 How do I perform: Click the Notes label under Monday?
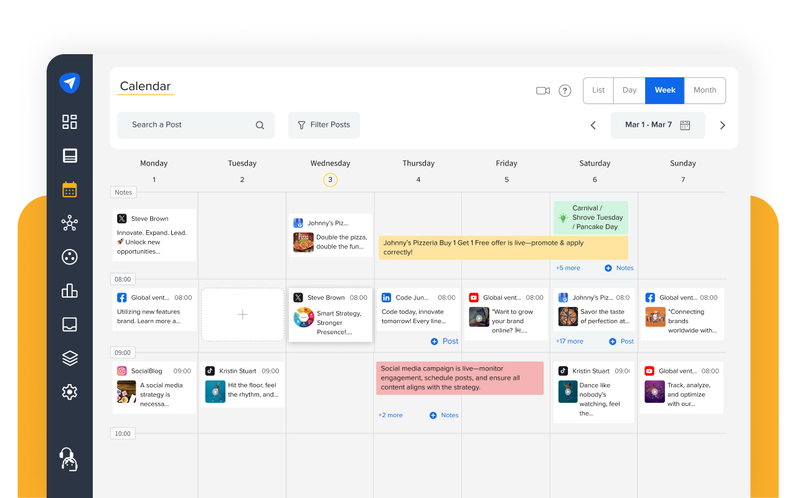click(x=123, y=192)
